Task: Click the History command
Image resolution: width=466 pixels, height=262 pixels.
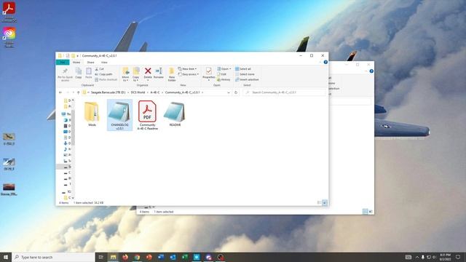Action: tap(224, 79)
